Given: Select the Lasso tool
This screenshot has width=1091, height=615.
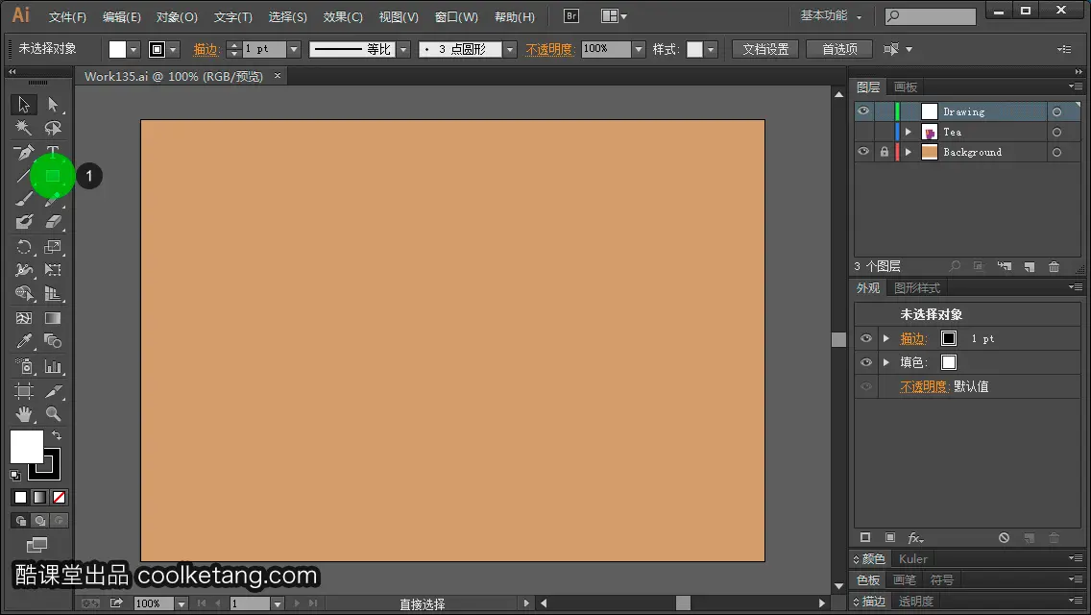Looking at the screenshot, I should click(x=53, y=128).
